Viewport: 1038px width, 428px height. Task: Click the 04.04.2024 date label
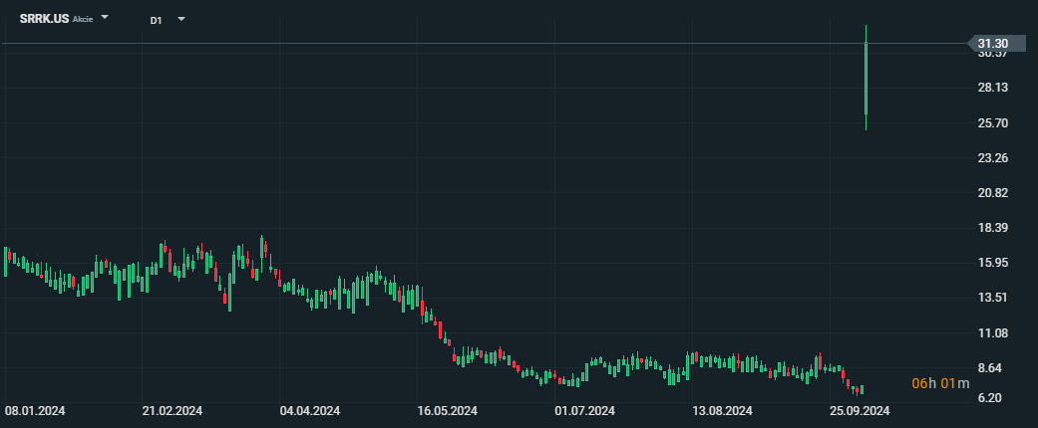pos(310,411)
